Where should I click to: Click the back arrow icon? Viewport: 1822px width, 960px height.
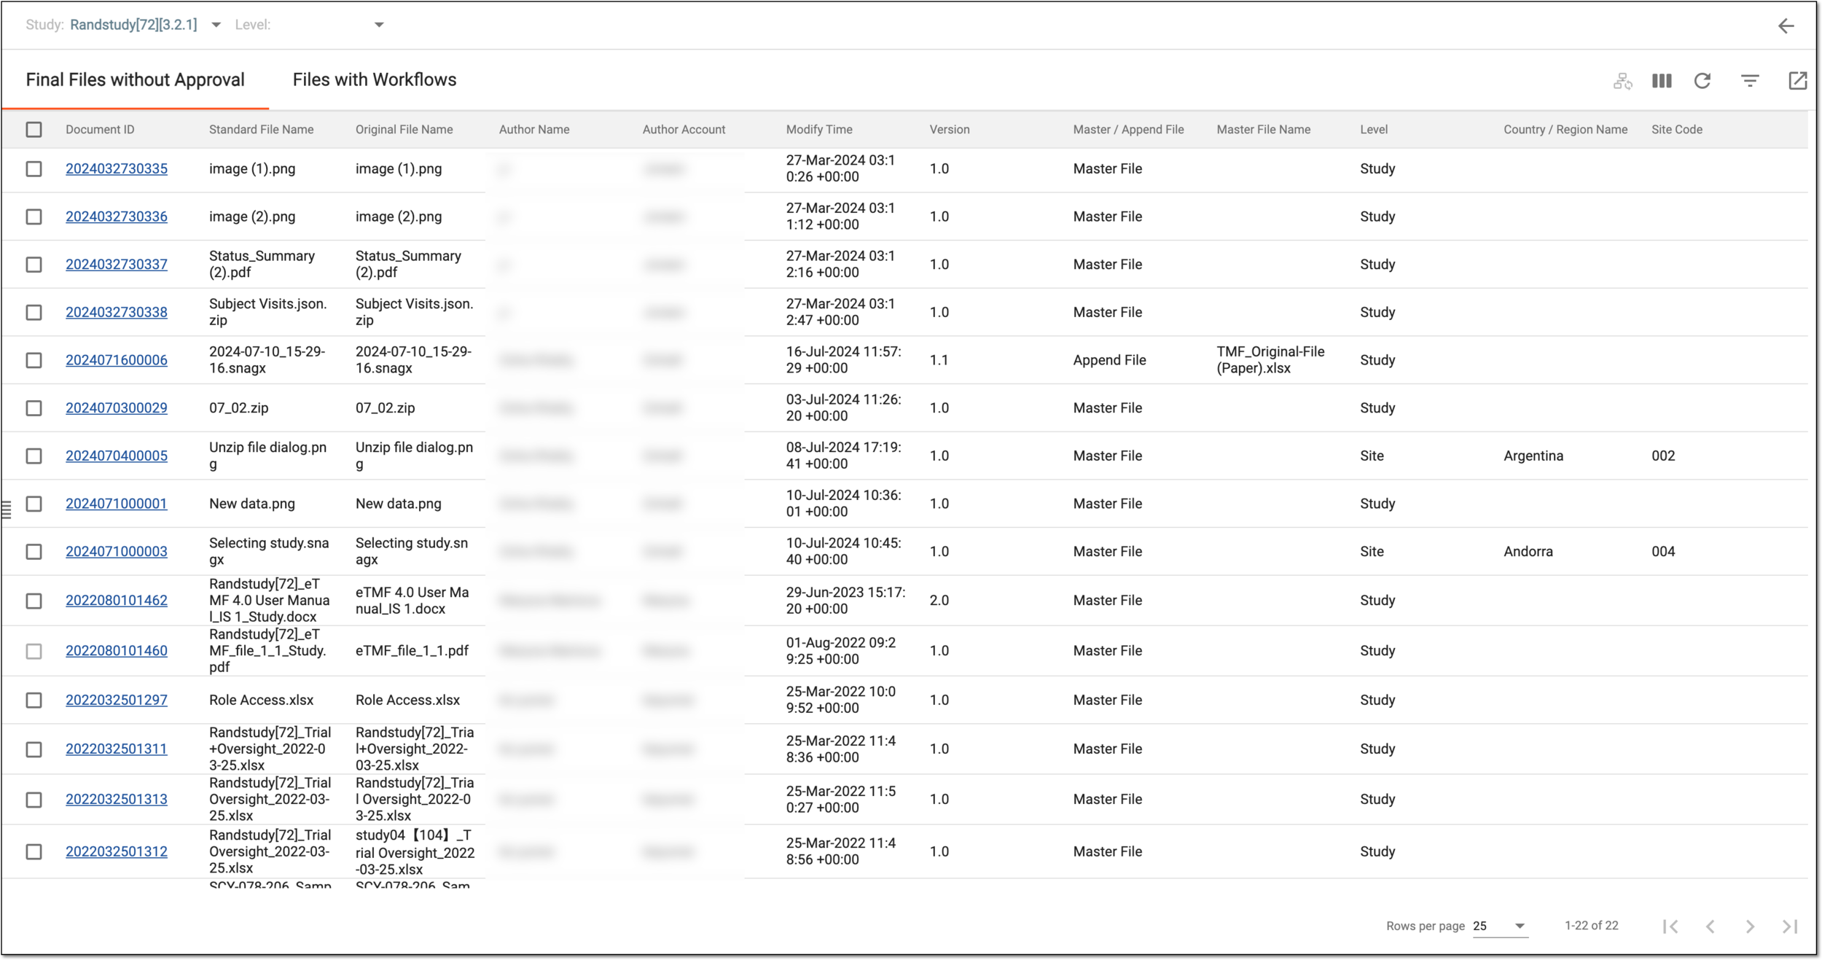1786,26
